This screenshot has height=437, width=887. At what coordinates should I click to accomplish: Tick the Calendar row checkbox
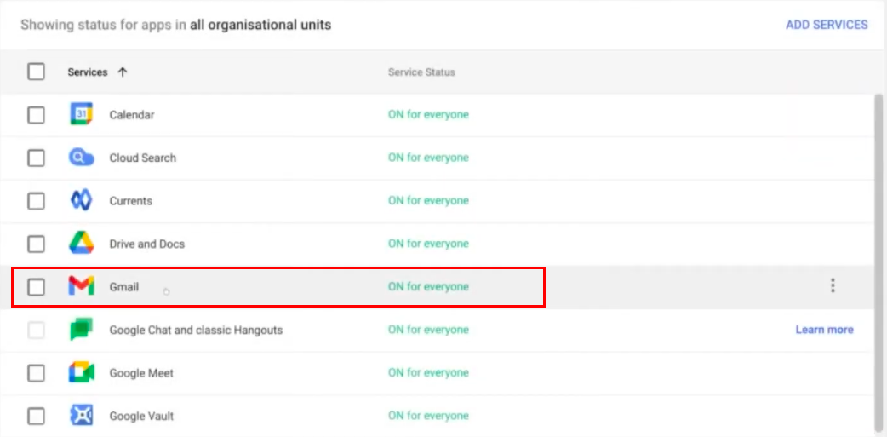36,115
